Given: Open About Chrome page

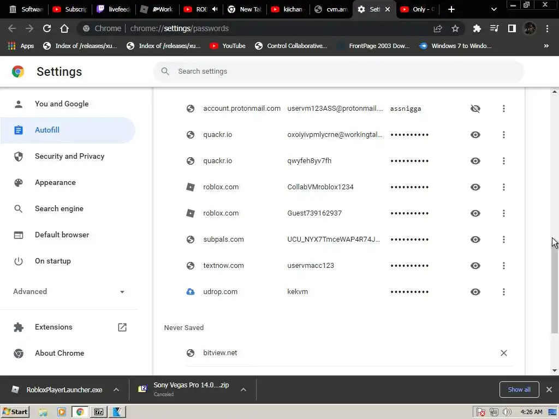Looking at the screenshot, I should [68, 353].
